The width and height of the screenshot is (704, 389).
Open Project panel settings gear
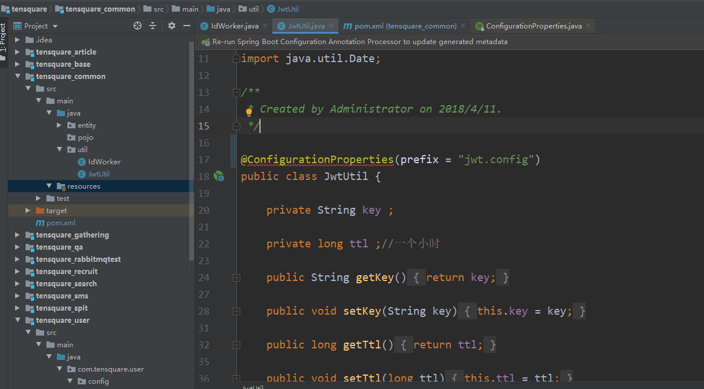click(171, 26)
